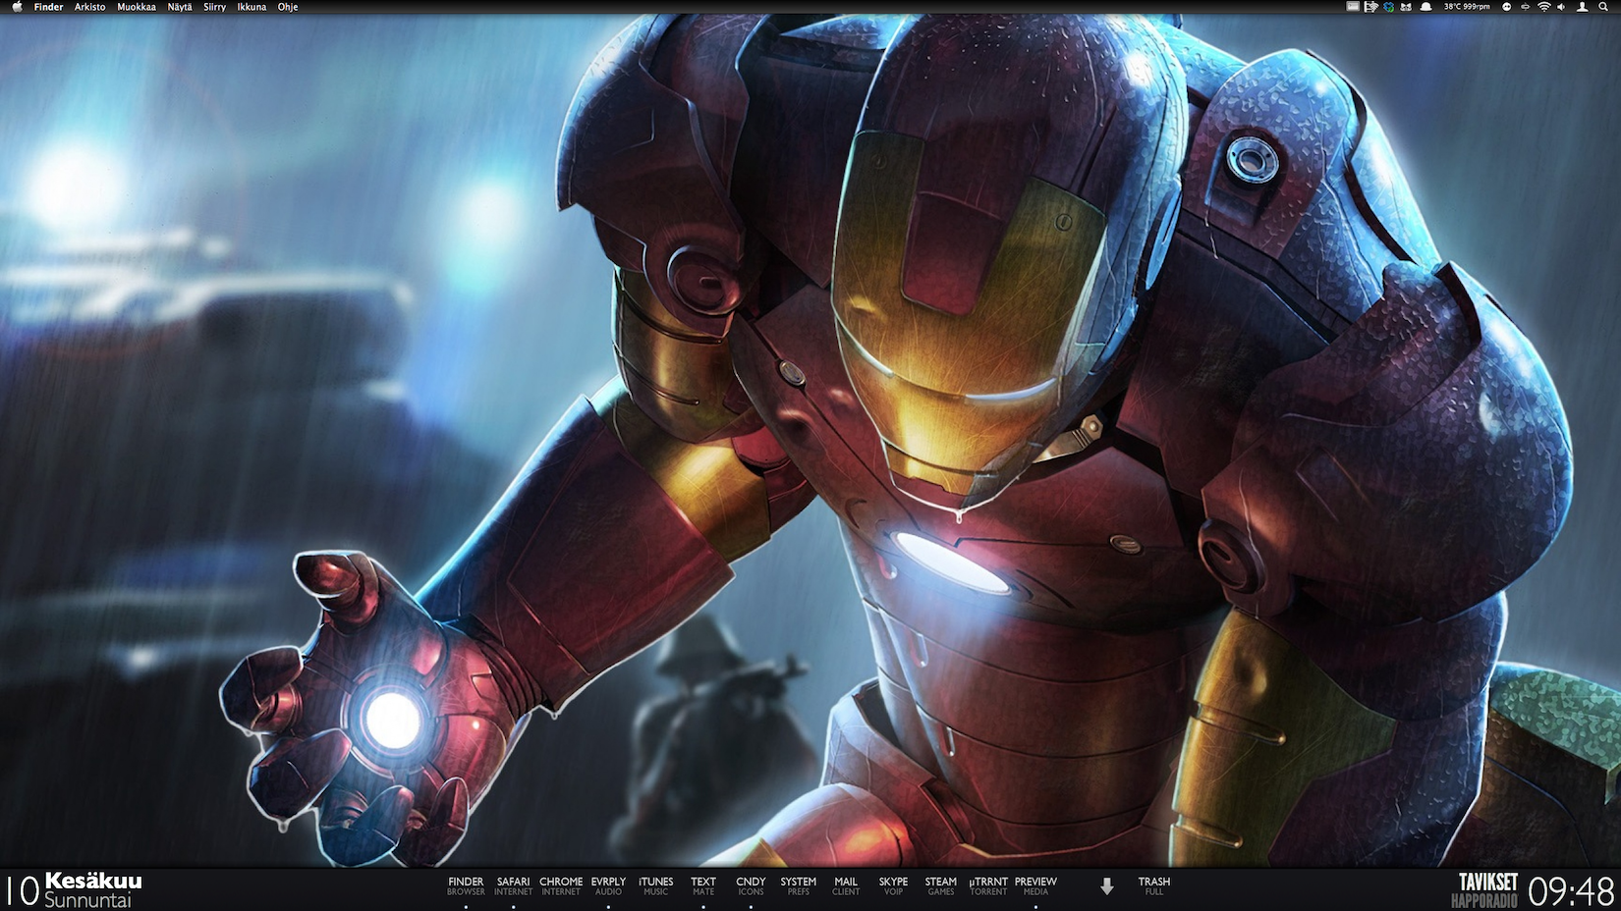Open the Wi-Fi status menu

pos(1543,7)
